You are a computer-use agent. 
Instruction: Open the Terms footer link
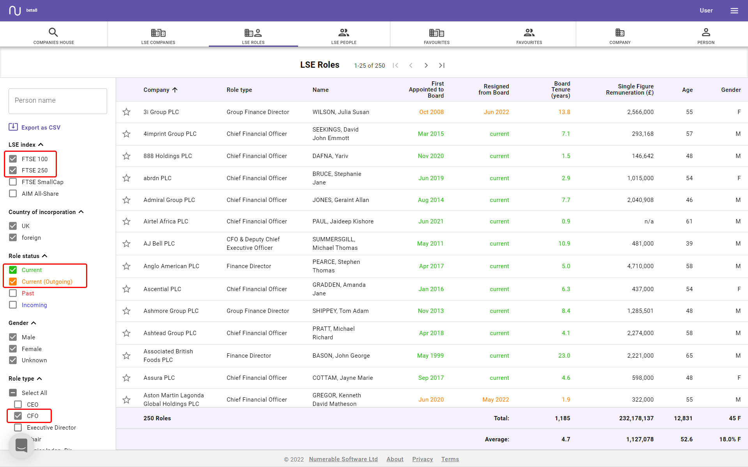[450, 459]
